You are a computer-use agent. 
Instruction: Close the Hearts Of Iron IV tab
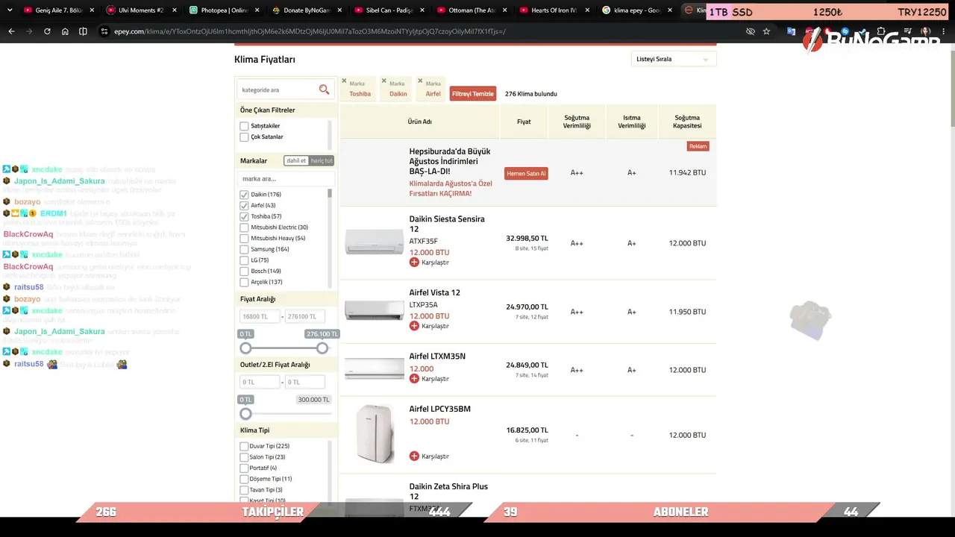click(587, 10)
